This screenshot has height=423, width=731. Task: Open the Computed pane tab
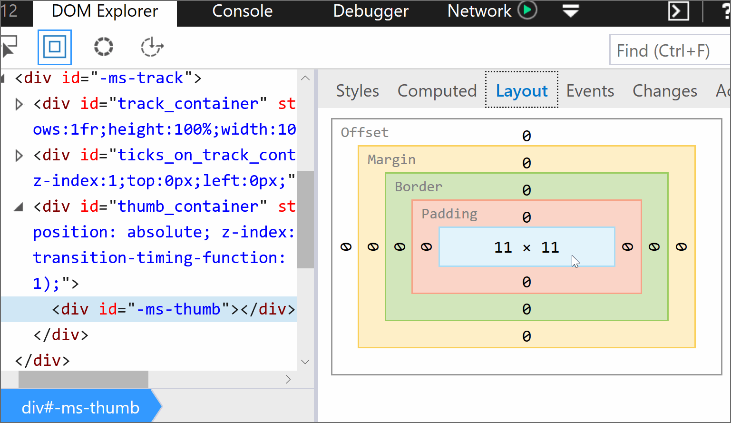click(437, 91)
